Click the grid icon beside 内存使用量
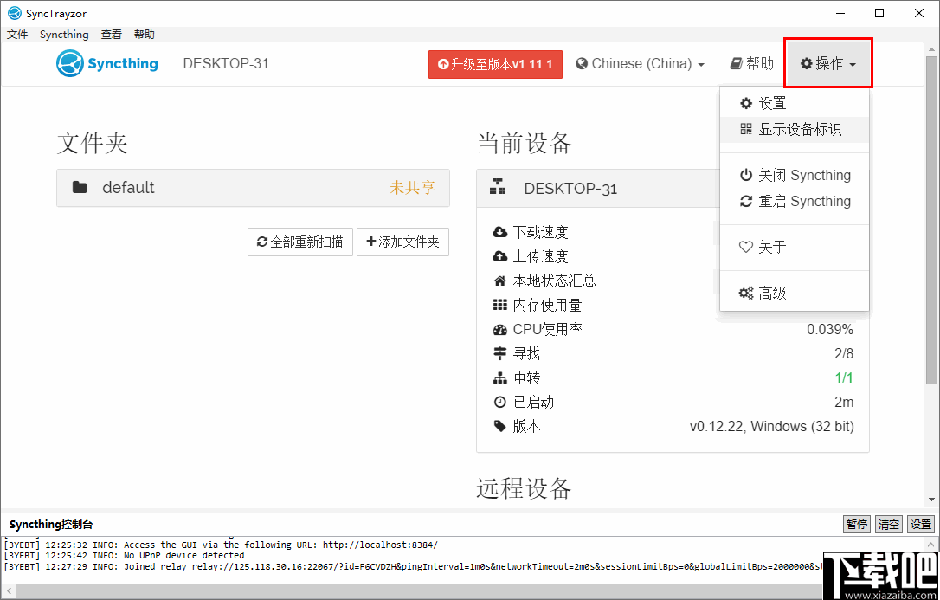This screenshot has height=600, width=940. pos(500,304)
